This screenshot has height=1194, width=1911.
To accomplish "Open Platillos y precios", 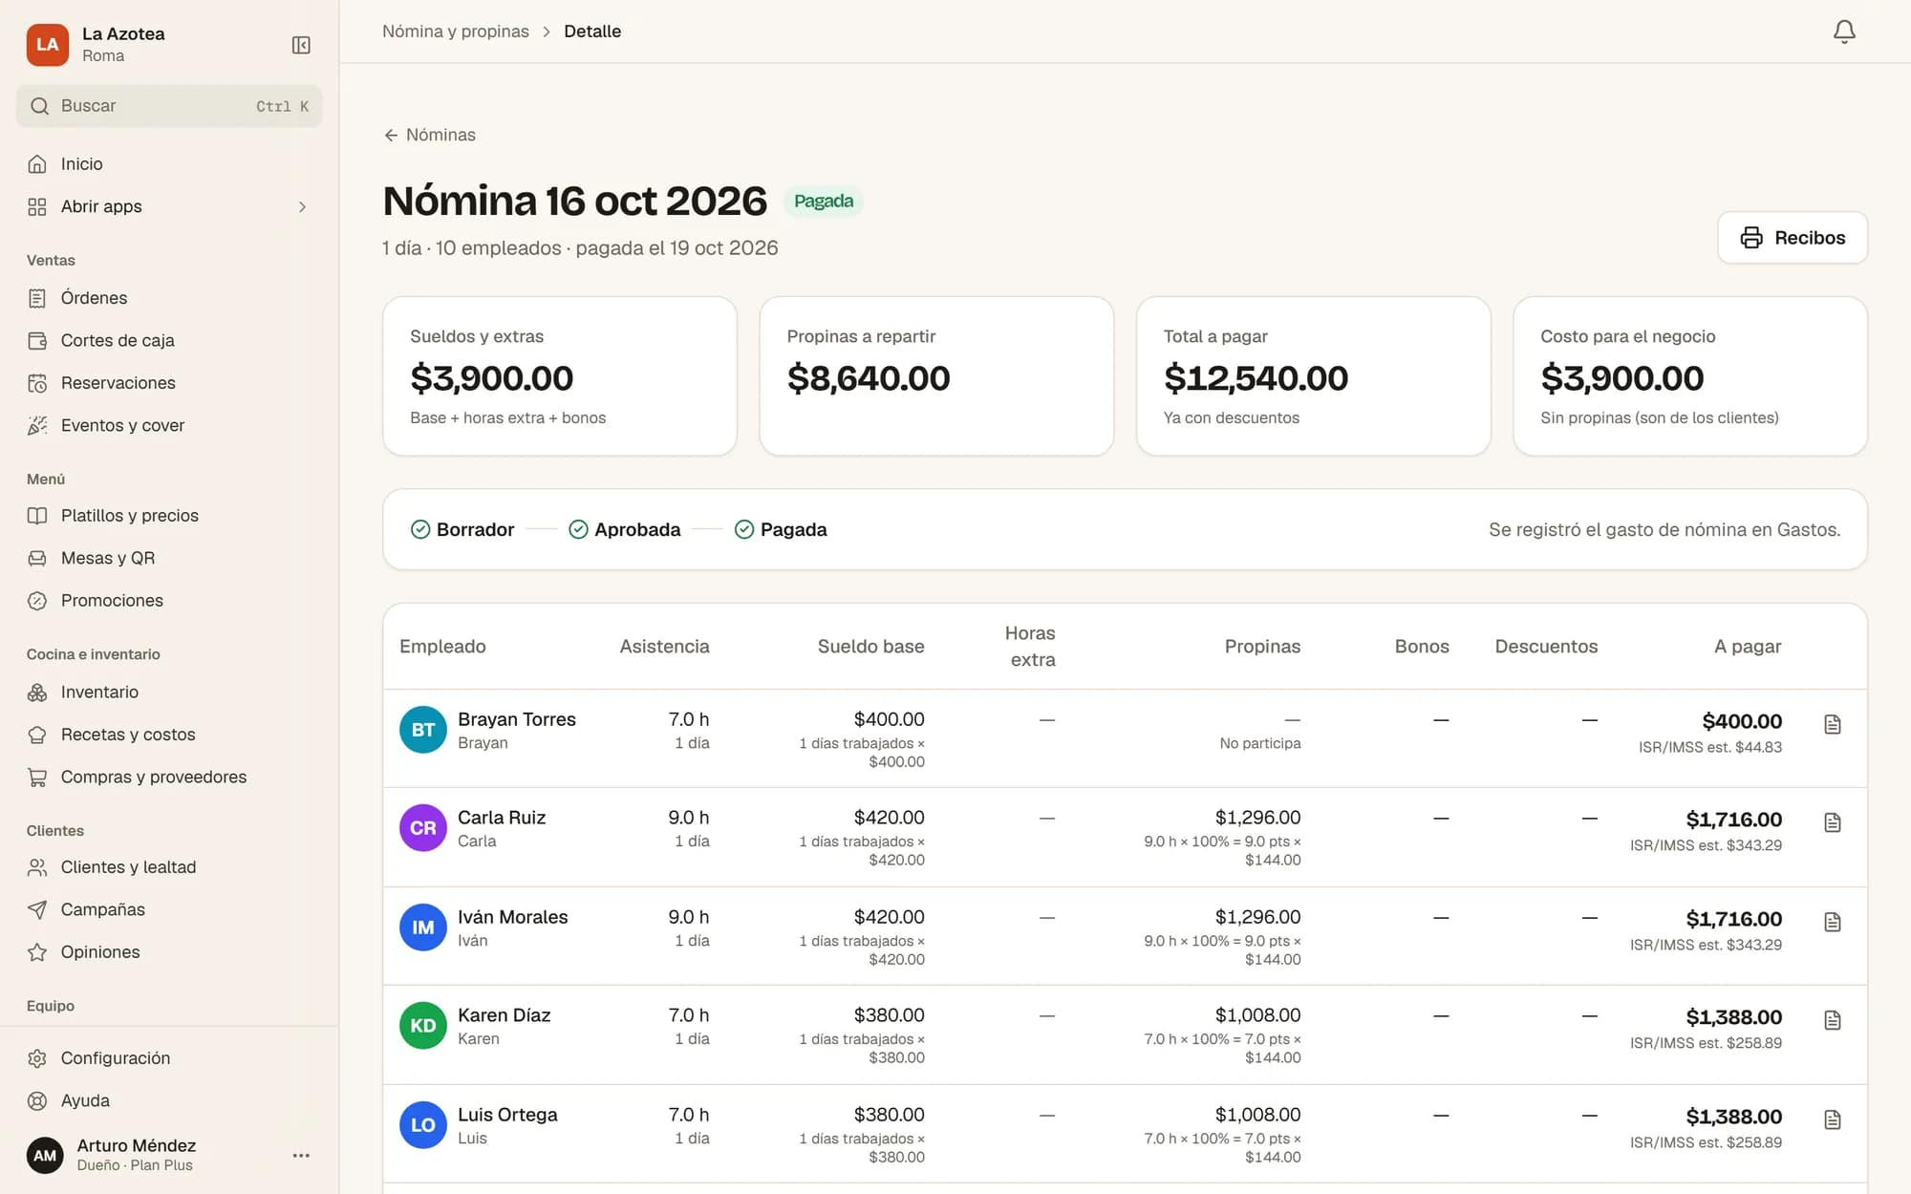I will (169, 516).
